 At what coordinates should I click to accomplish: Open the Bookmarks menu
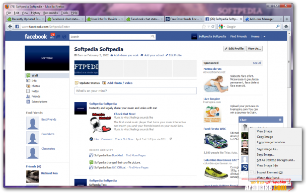pyautogui.click(x=50, y=13)
